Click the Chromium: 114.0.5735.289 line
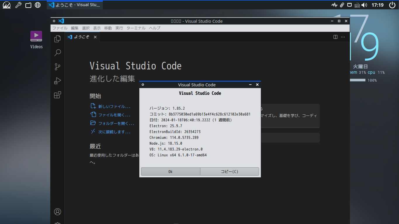Viewport: 399px width, 224px height. click(174, 137)
